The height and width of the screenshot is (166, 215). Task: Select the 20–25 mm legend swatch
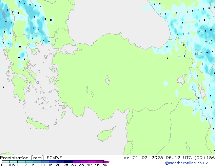coord(60,162)
